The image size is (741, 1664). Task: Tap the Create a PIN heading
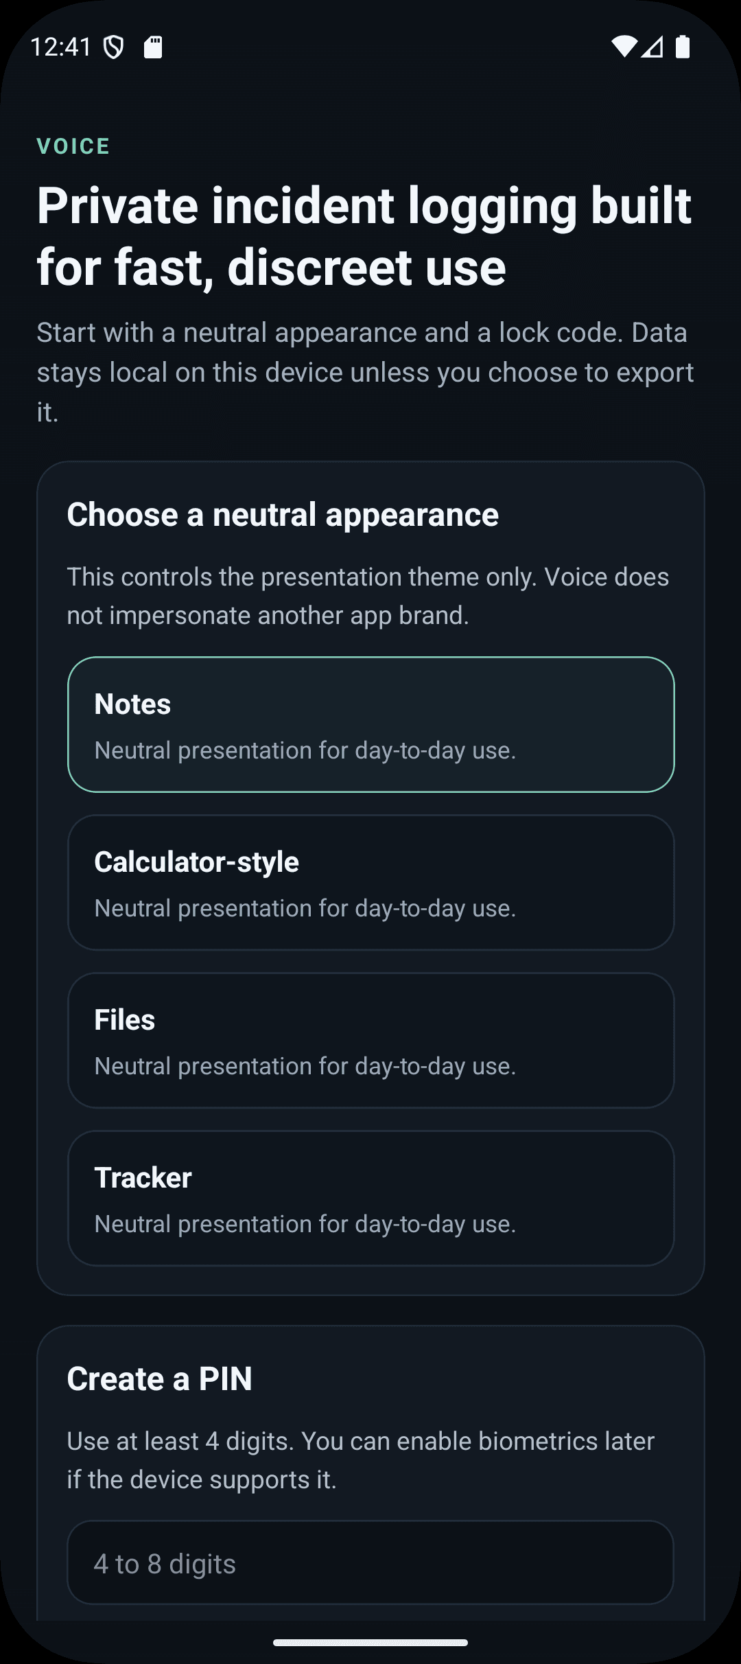[x=159, y=1378]
